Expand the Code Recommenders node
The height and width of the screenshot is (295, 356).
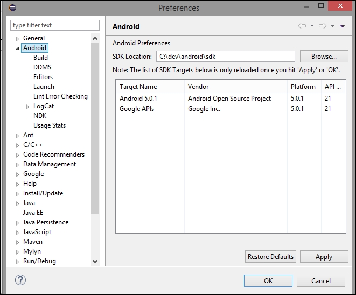(17, 155)
